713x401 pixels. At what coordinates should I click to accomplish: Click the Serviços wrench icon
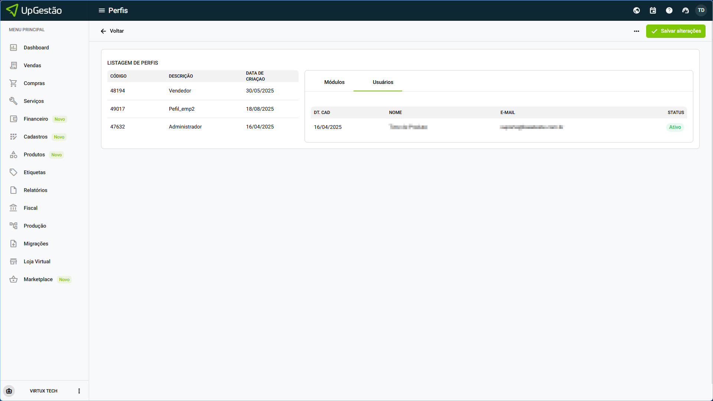tap(13, 101)
